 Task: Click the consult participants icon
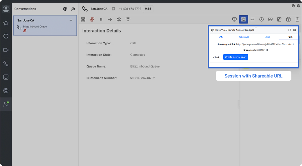[x=119, y=20]
